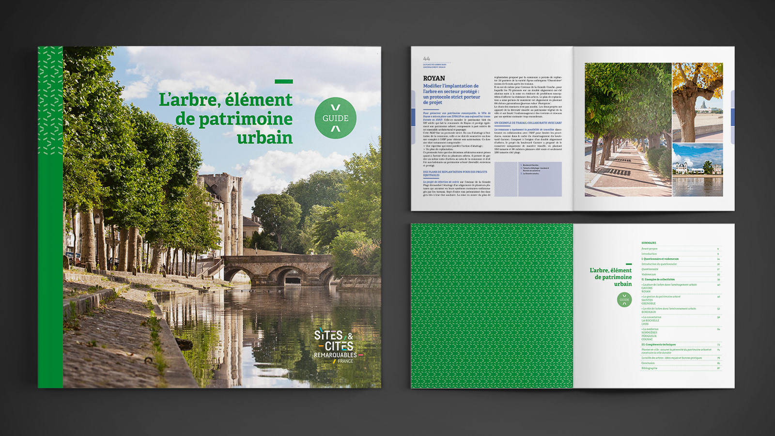Screen dimensions: 775x436
Task: Click "II. Exemples de collectivités" section entry
Action: pyautogui.click(x=658, y=280)
